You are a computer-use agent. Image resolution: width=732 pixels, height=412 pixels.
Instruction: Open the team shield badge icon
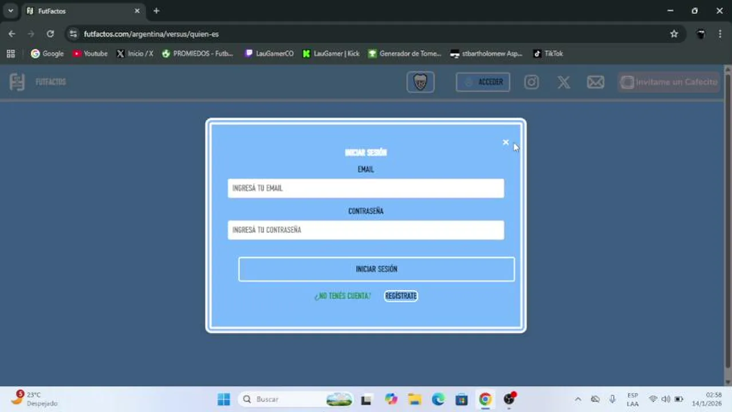tap(420, 82)
